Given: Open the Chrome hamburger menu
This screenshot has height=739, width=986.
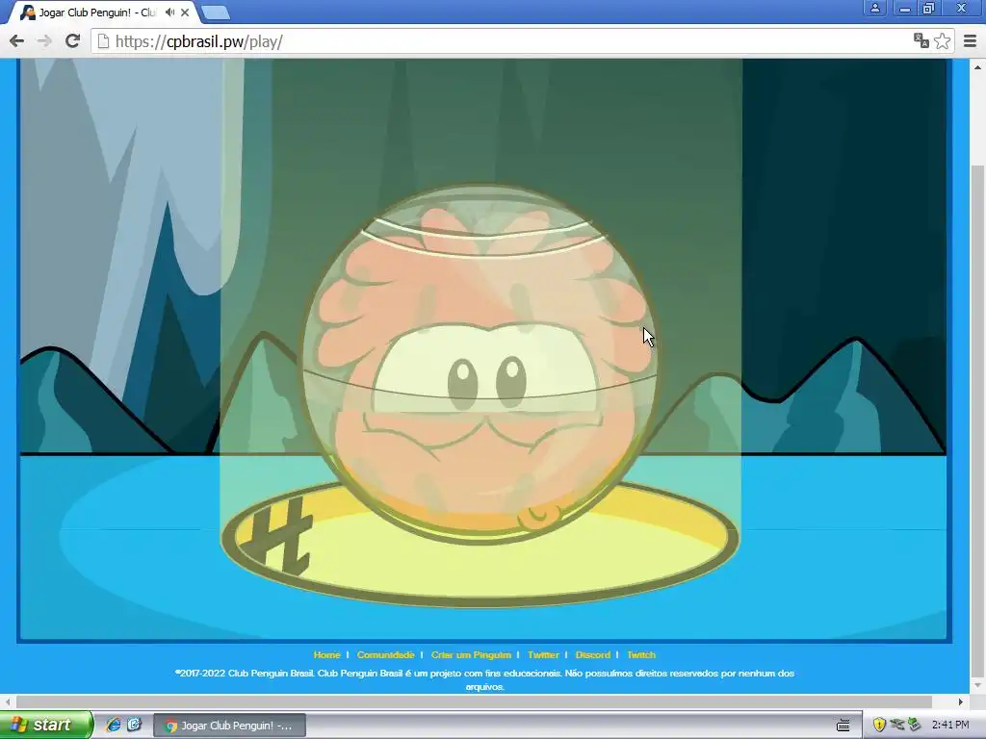Looking at the screenshot, I should (x=971, y=41).
